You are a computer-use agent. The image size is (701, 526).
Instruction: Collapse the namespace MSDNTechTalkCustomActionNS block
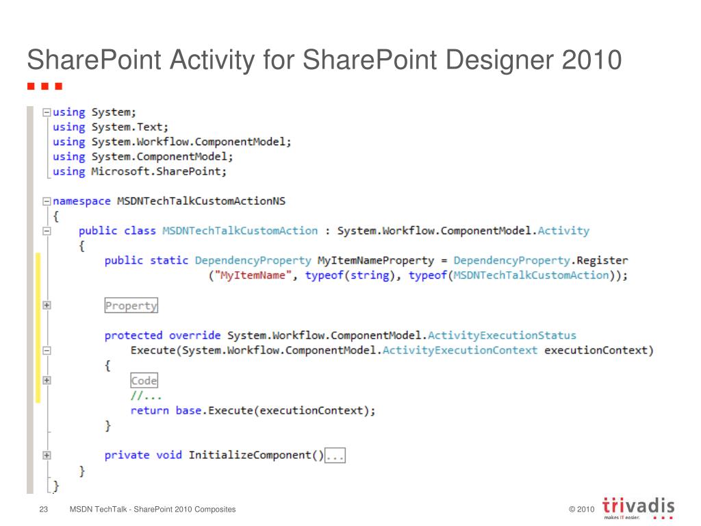47,201
